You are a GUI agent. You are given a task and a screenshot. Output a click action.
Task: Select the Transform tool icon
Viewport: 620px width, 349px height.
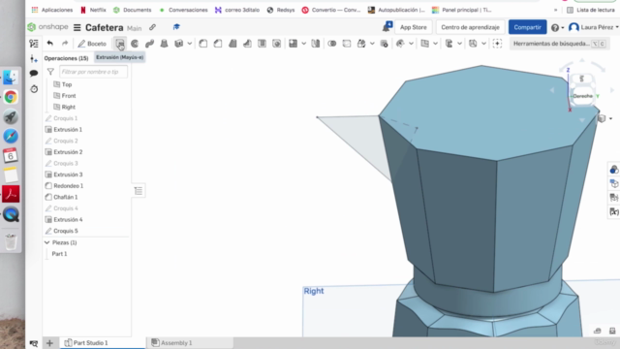(361, 44)
